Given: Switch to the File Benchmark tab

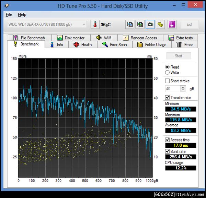Looking at the screenshot, I should point(30,38).
